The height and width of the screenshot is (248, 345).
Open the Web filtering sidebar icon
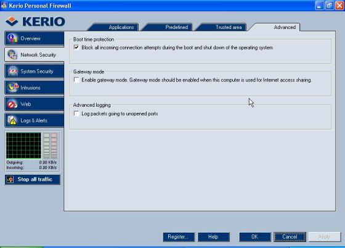[12, 104]
